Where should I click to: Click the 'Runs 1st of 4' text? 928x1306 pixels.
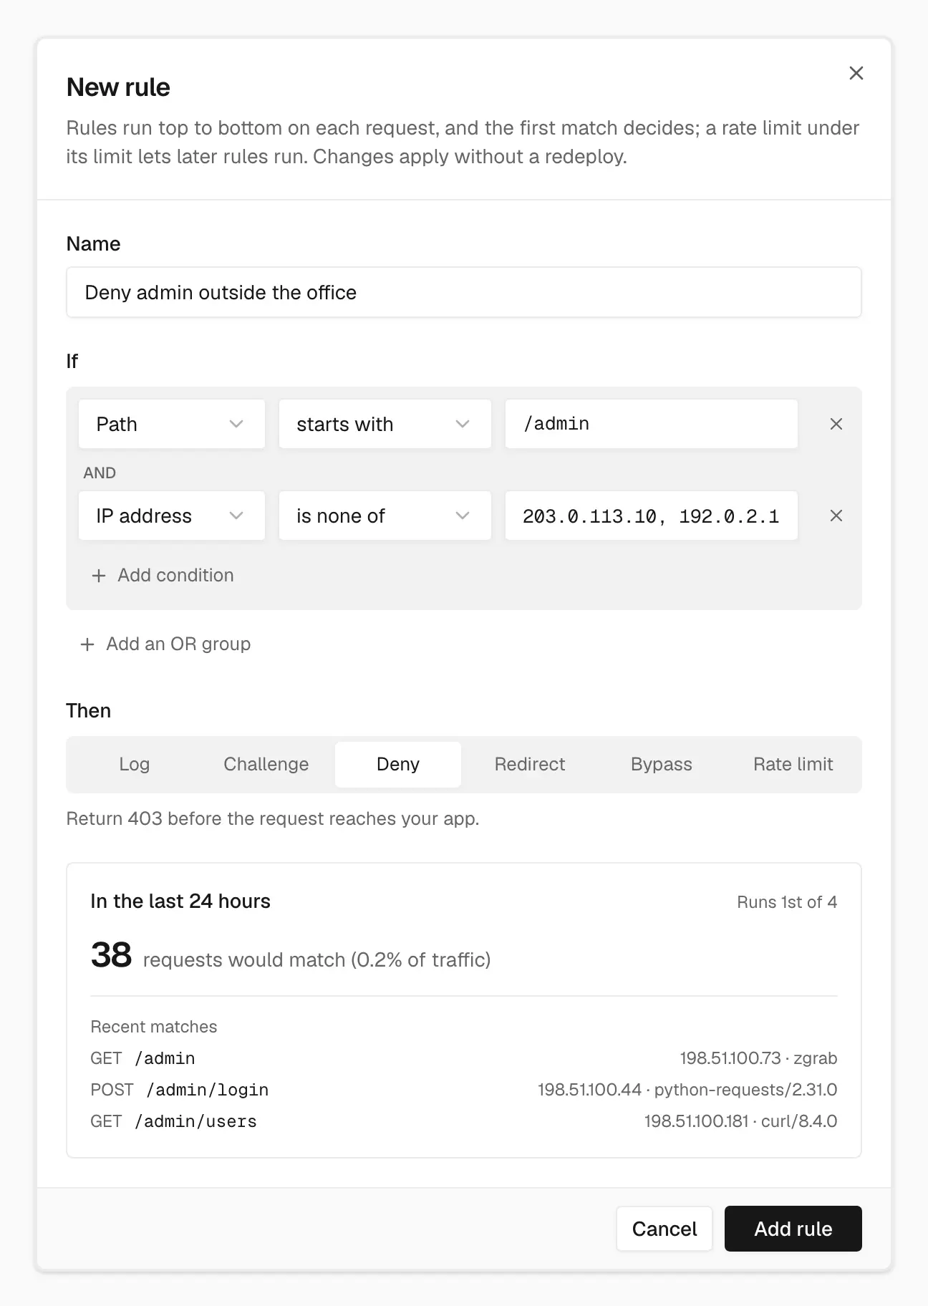pos(788,902)
